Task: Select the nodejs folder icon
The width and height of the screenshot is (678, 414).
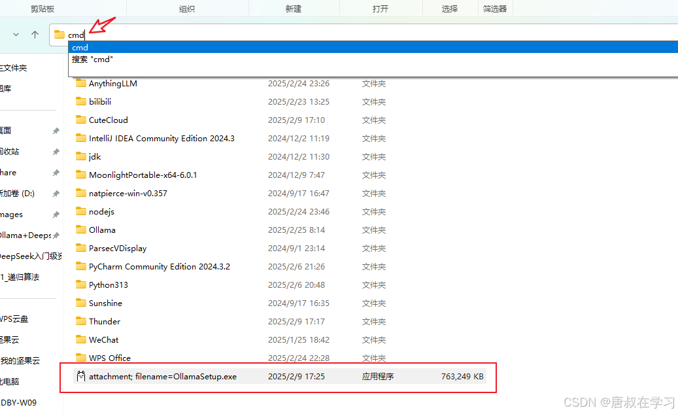Action: [81, 211]
